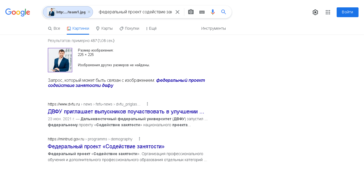The width and height of the screenshot is (364, 175).
Task: Open three-dot menu on DVFU result
Action: pos(147,104)
